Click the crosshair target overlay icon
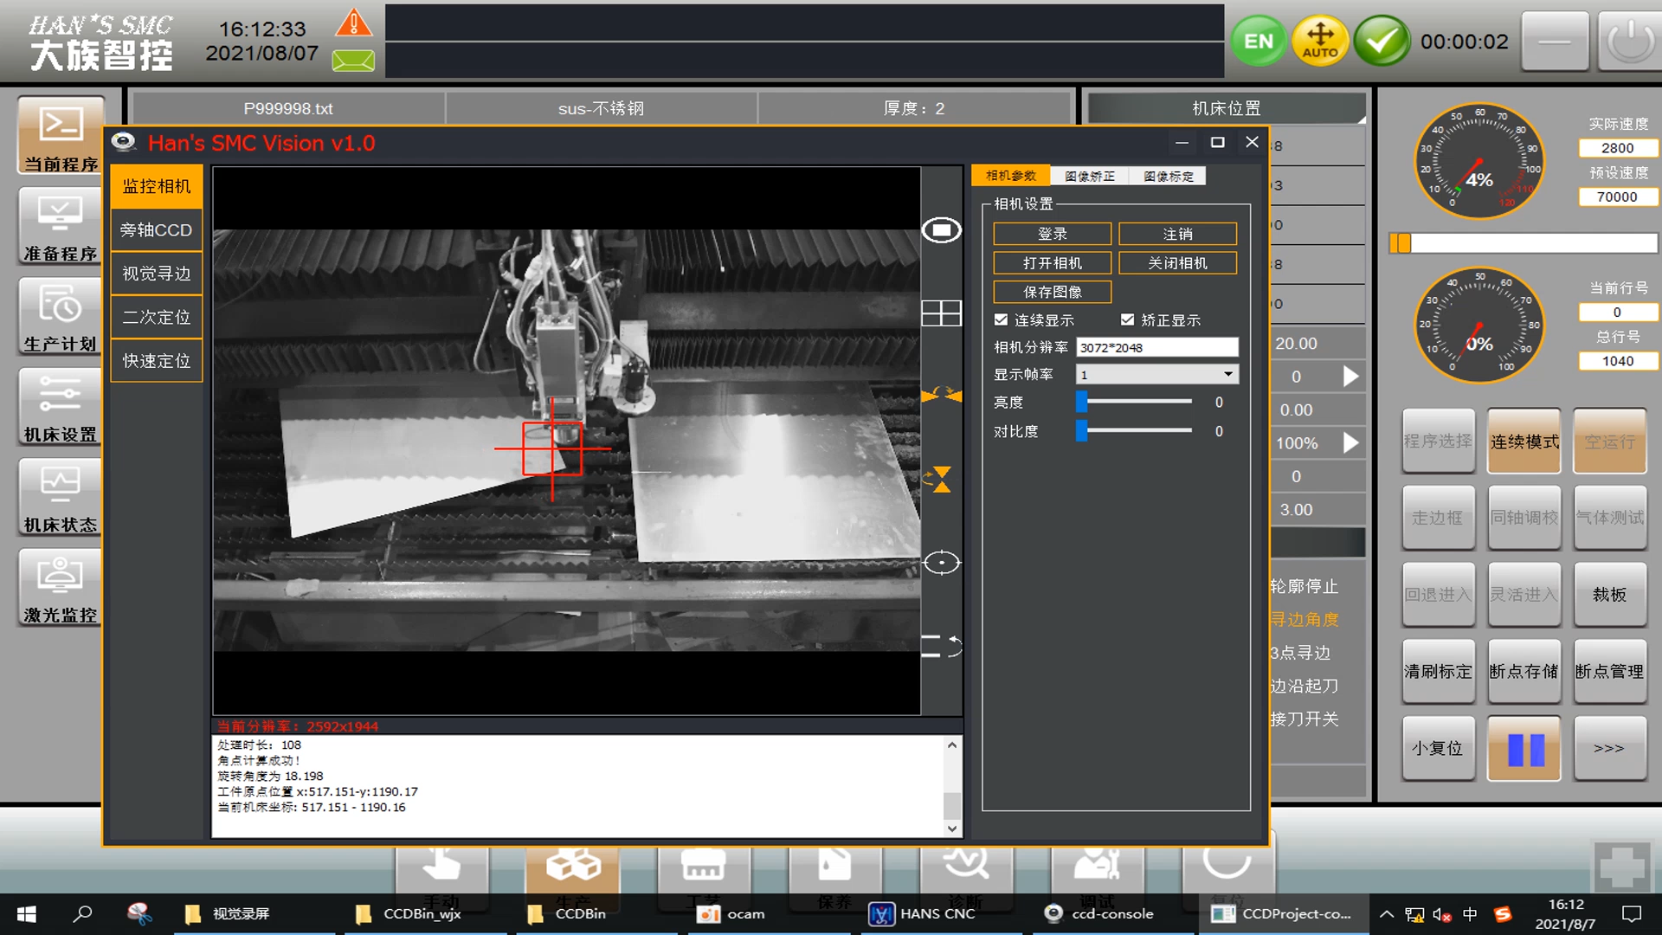Viewport: 1662px width, 935px height. [941, 563]
